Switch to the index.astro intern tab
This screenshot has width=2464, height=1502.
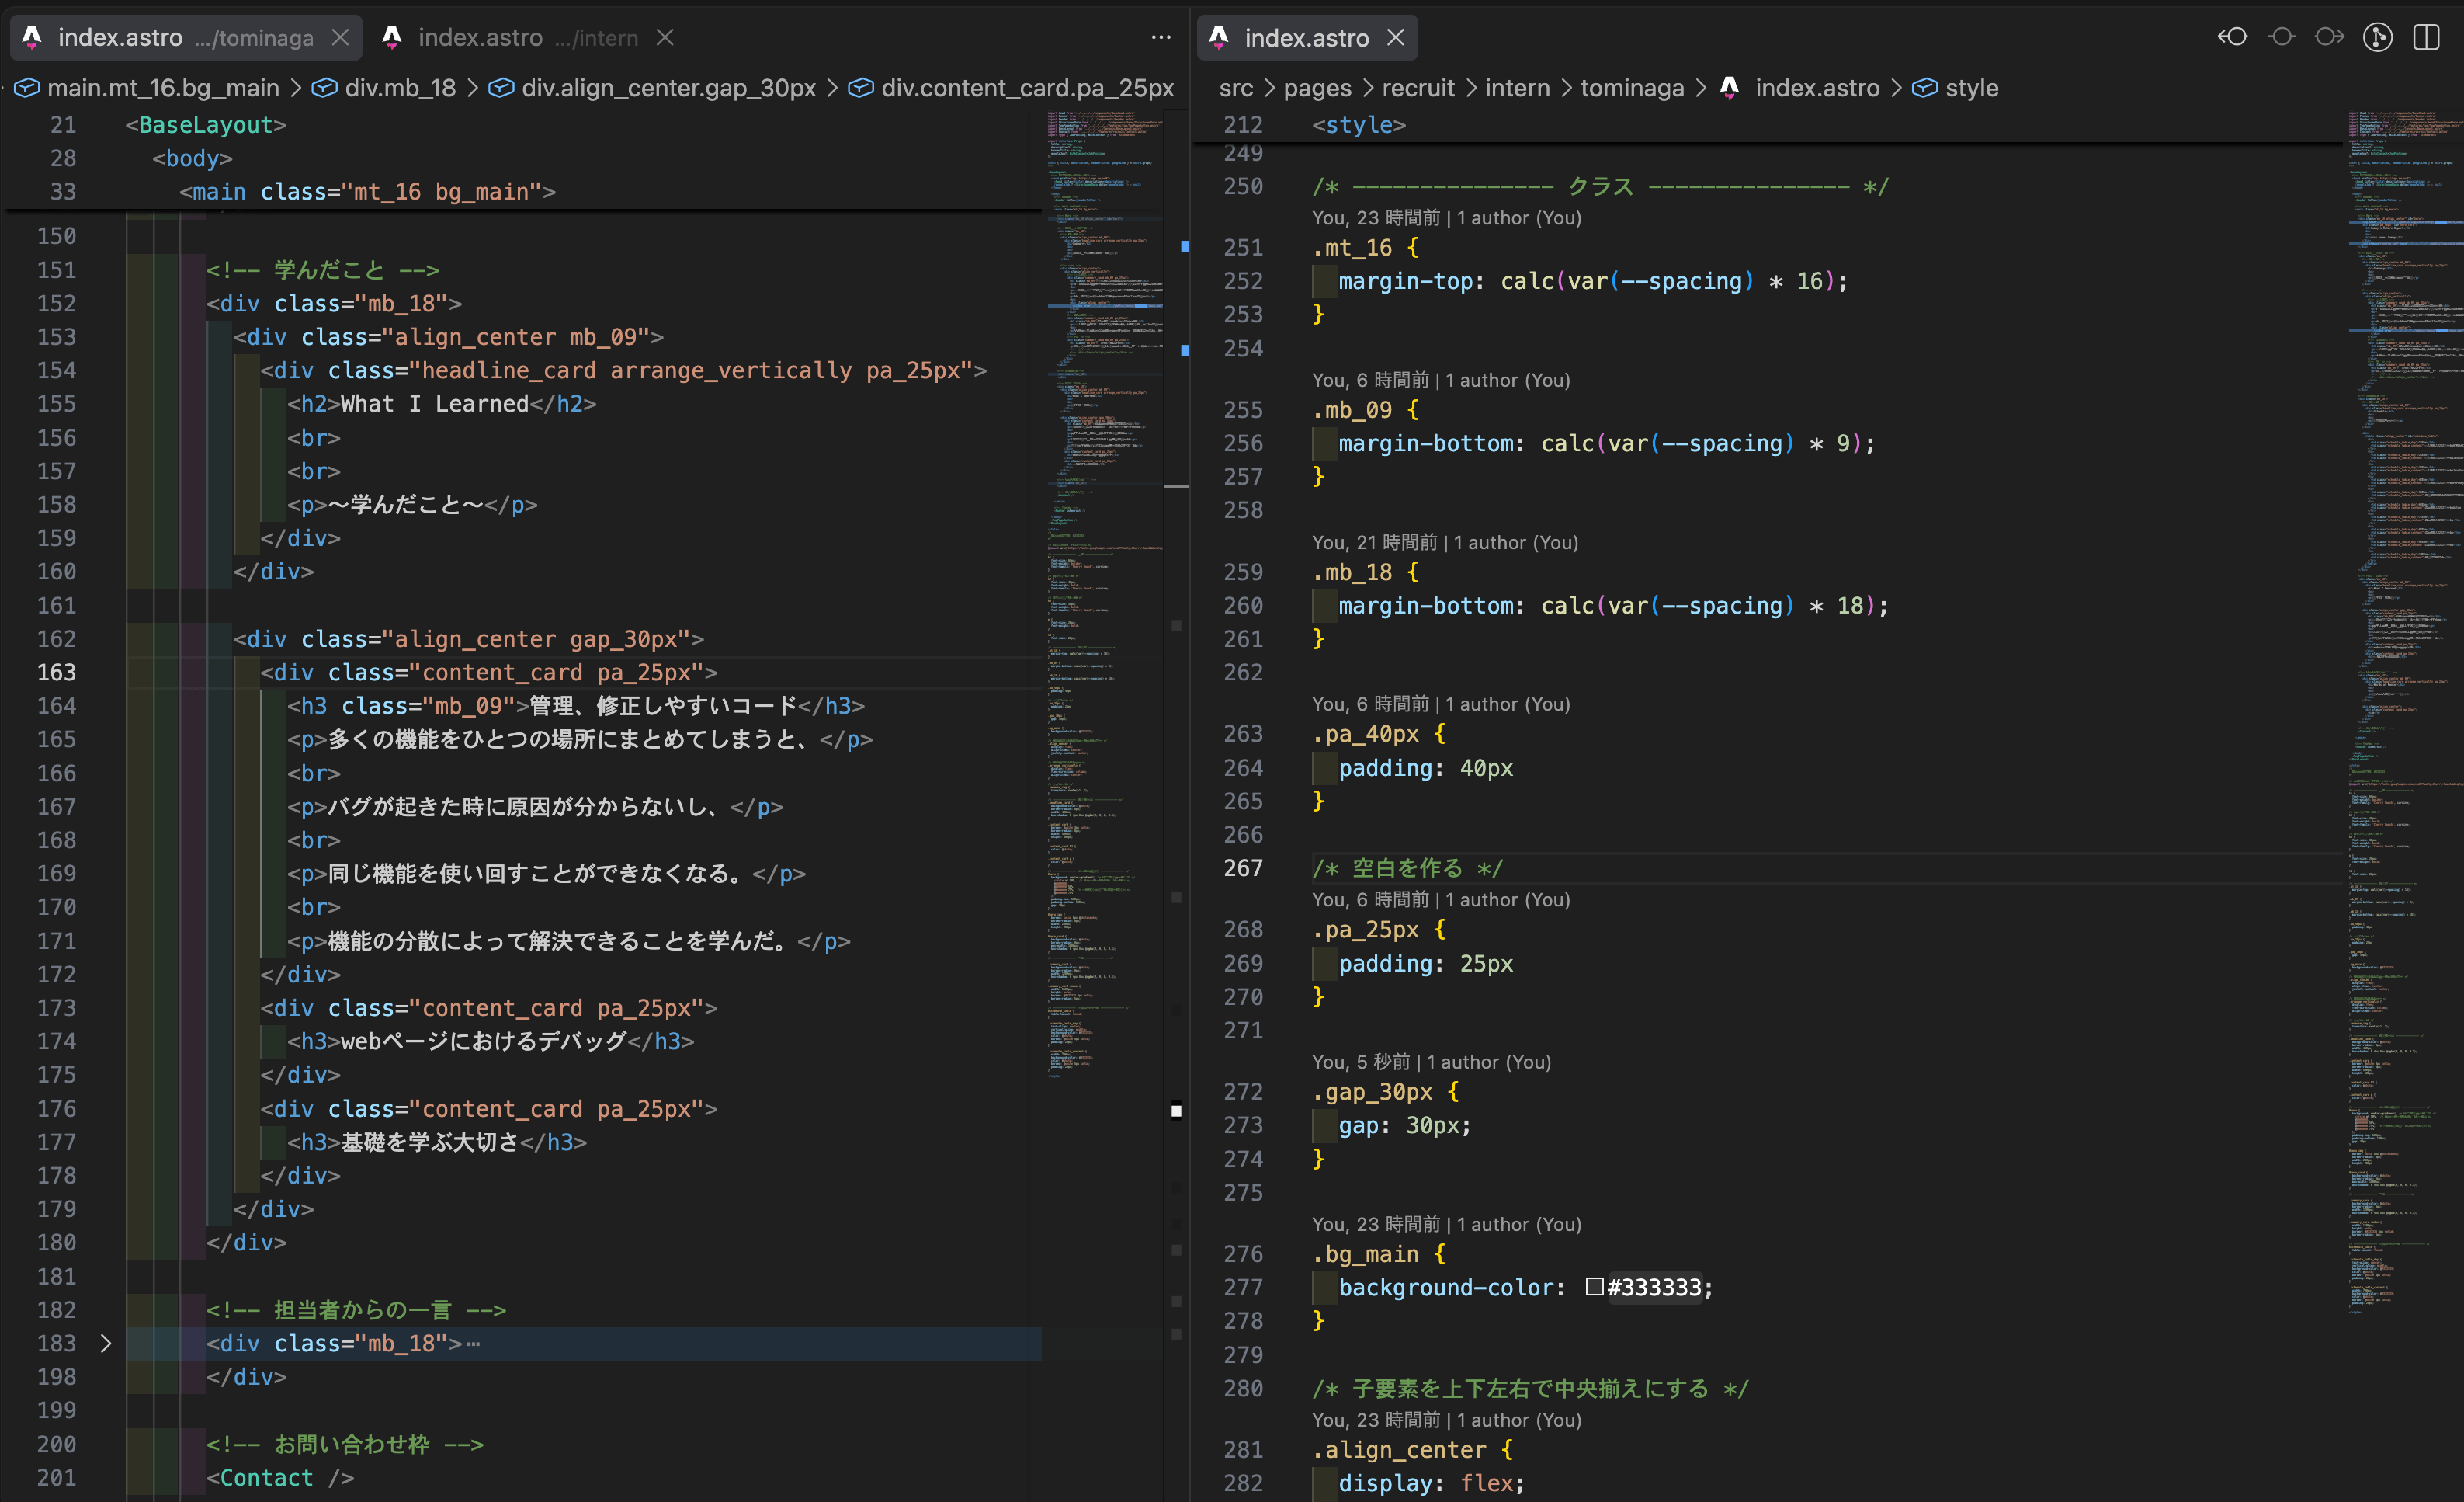click(x=513, y=37)
